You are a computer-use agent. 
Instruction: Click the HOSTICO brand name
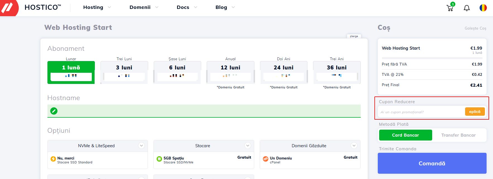(43, 7)
